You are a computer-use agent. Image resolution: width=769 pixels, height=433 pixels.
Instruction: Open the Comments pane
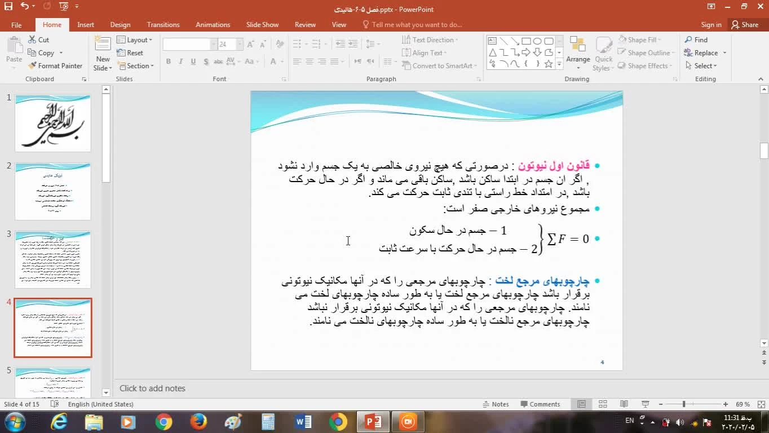tap(540, 404)
